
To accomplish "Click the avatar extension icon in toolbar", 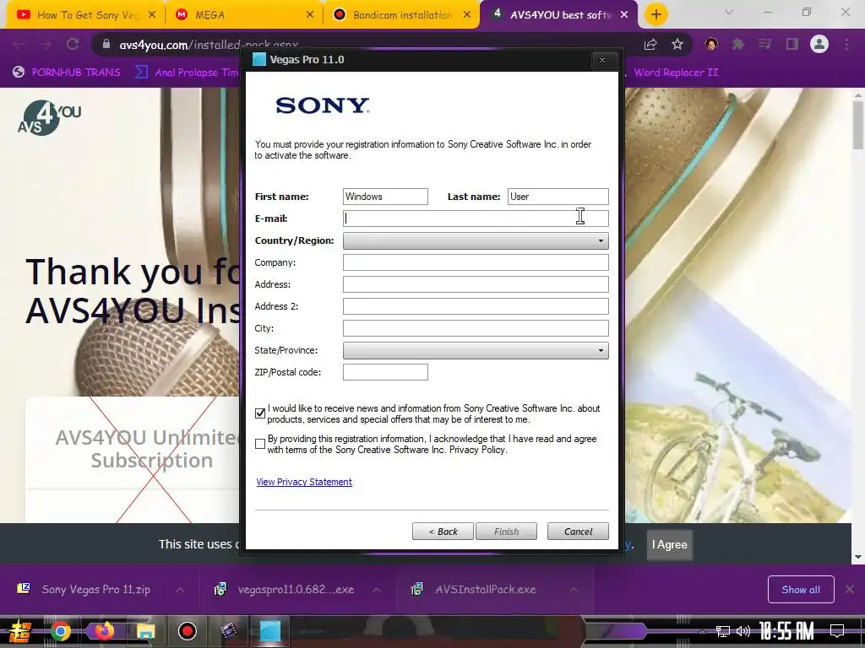I will 711,44.
